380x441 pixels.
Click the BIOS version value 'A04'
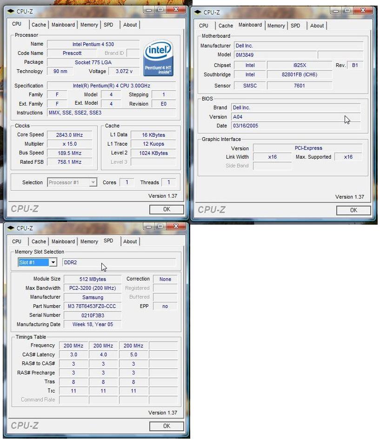tap(296, 117)
